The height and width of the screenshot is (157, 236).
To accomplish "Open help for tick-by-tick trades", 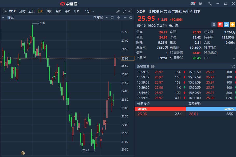I will (x=153, y=66).
